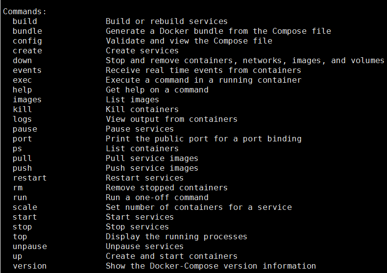Click the "down" command name
The width and height of the screenshot is (387, 273).
[22, 61]
